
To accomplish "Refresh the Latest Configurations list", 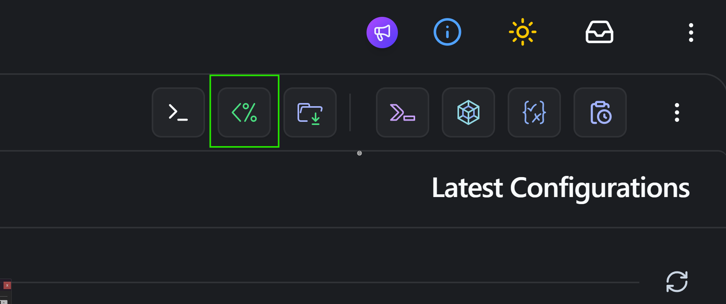I will 677,282.
